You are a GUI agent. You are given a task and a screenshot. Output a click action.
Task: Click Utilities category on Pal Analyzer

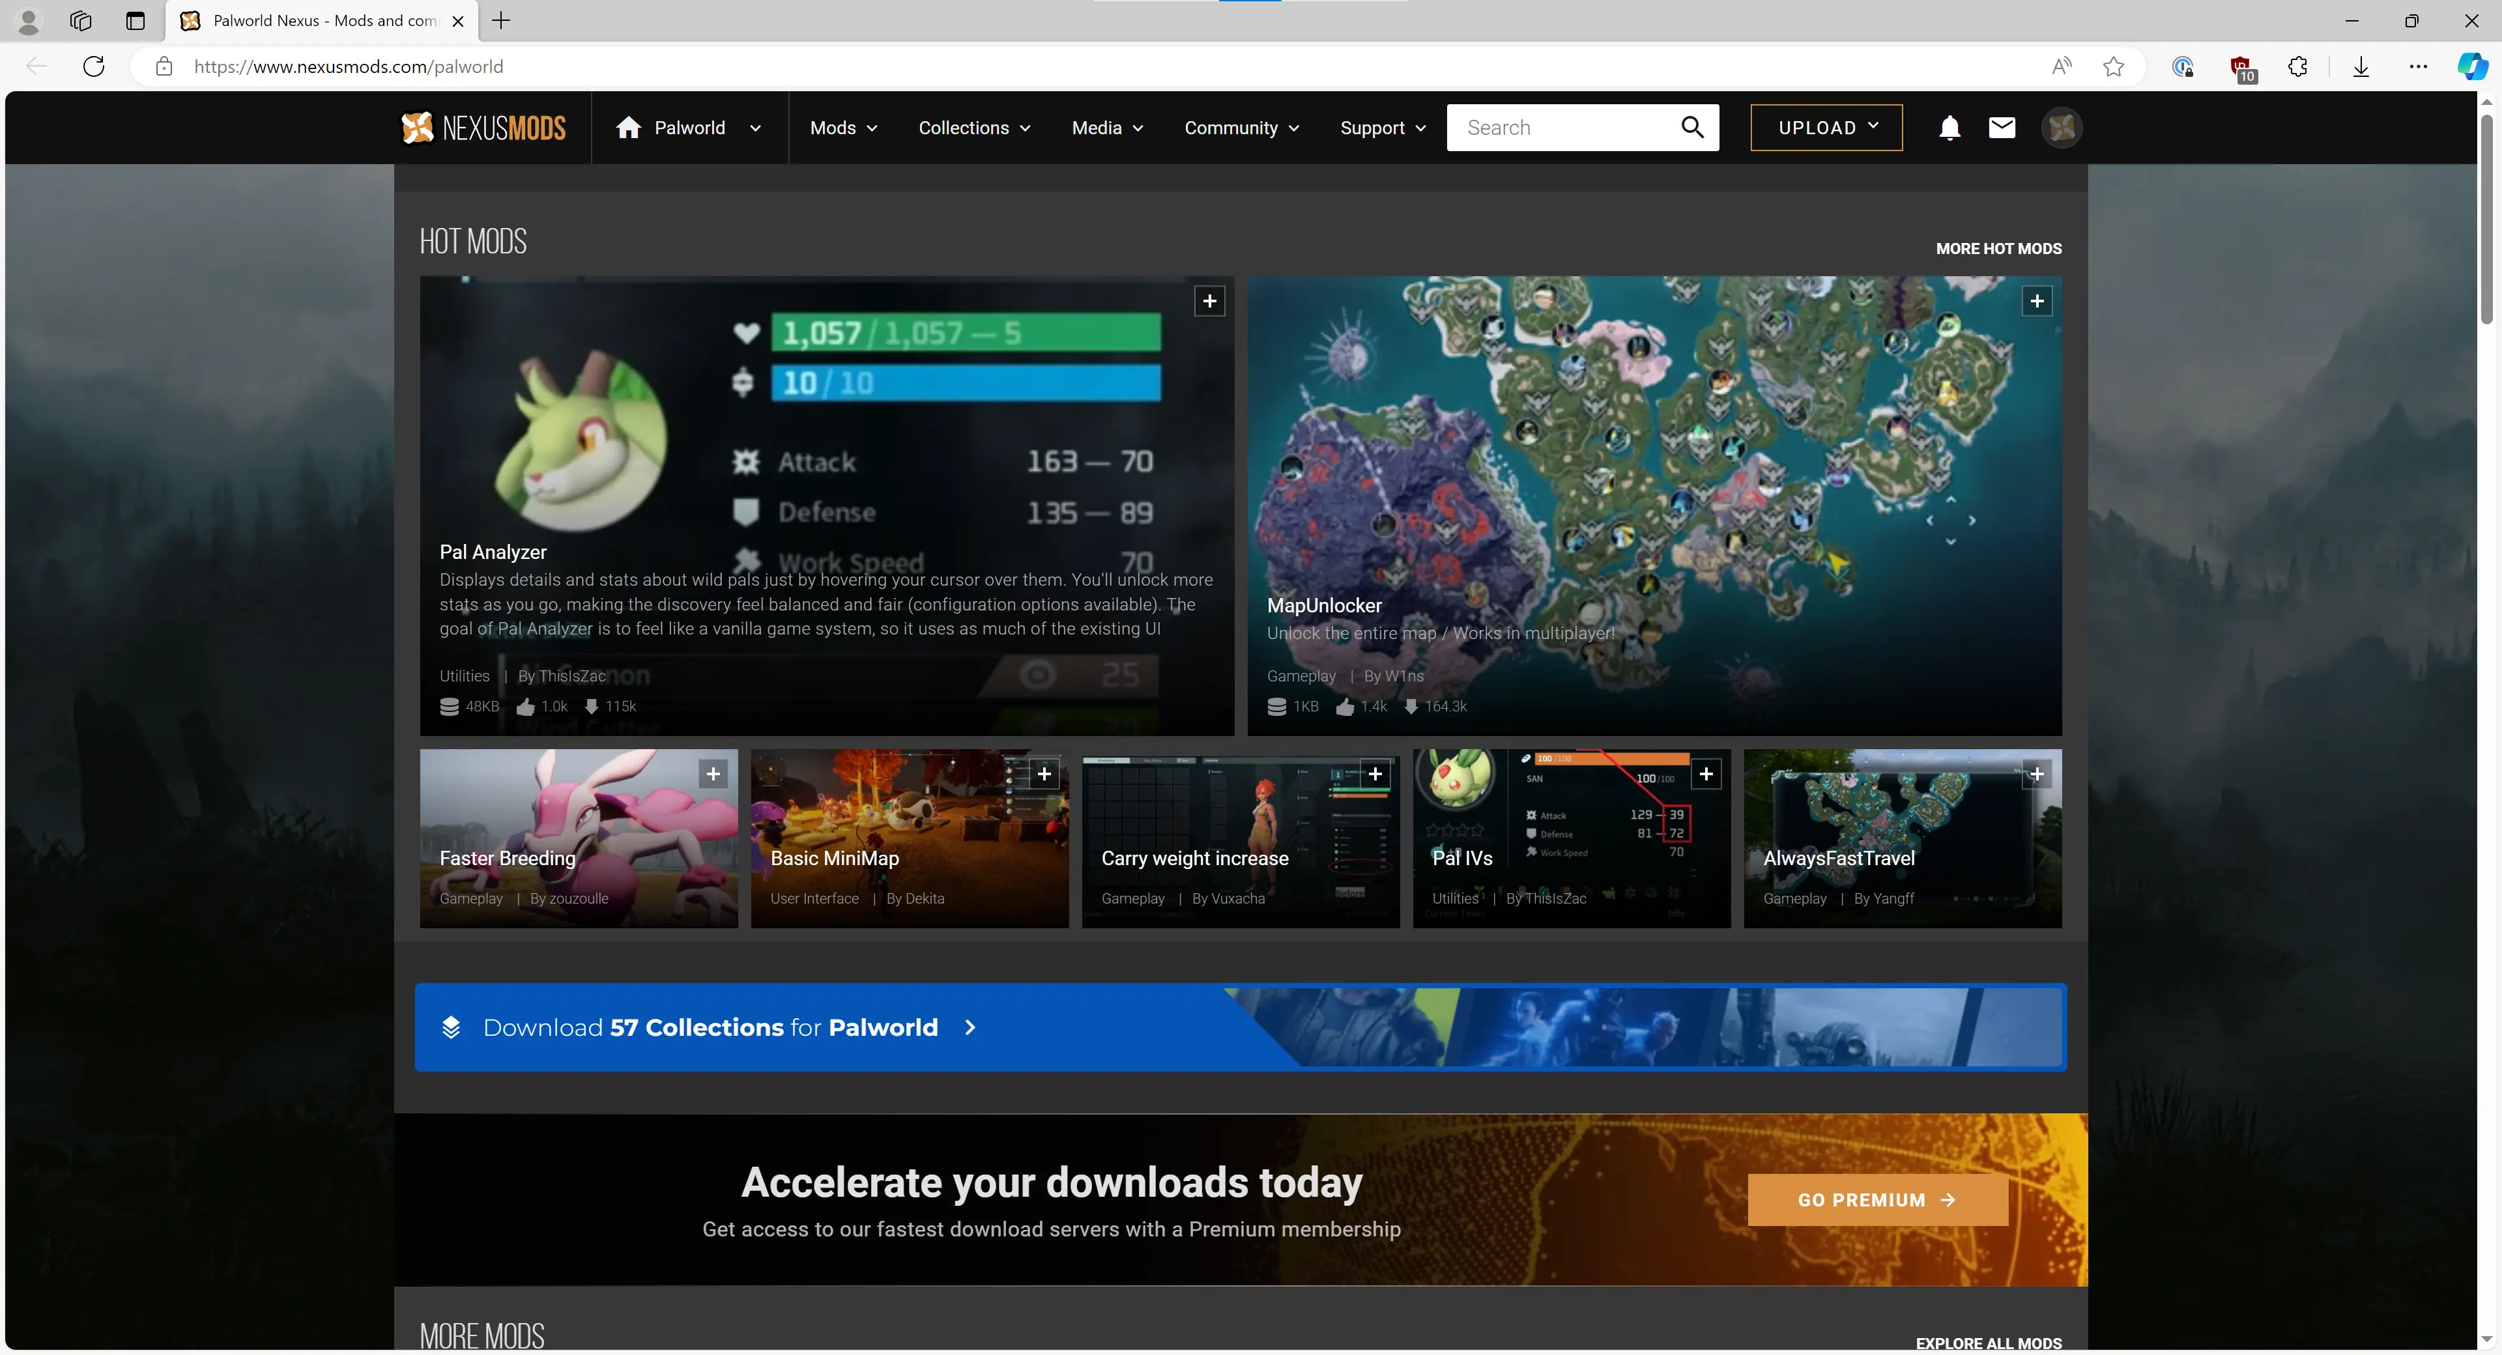click(465, 676)
